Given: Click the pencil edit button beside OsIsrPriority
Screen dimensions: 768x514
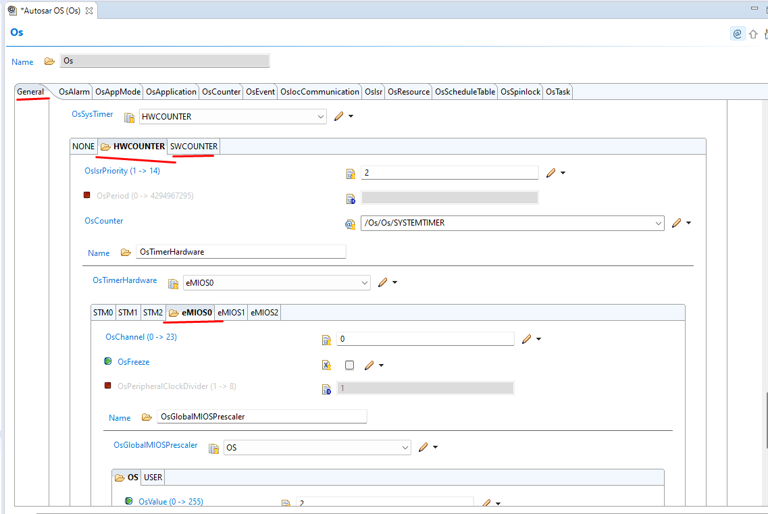Looking at the screenshot, I should pyautogui.click(x=551, y=173).
